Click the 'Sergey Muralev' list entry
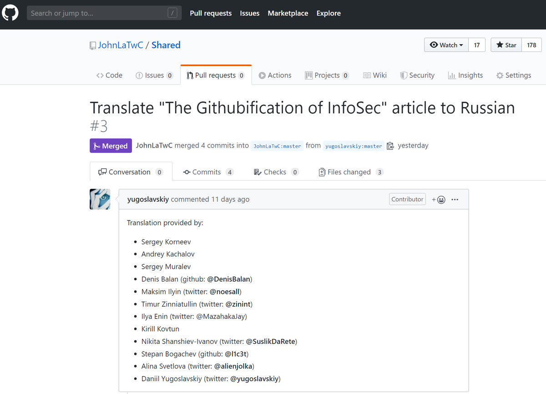Screen dimensions: 546x394 (166, 266)
